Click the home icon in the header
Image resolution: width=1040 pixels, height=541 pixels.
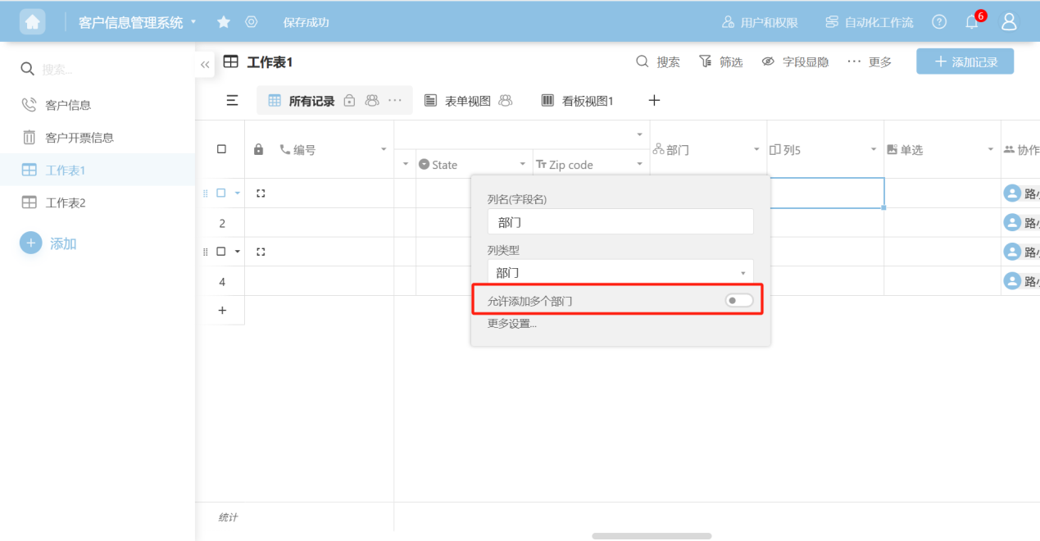(33, 22)
